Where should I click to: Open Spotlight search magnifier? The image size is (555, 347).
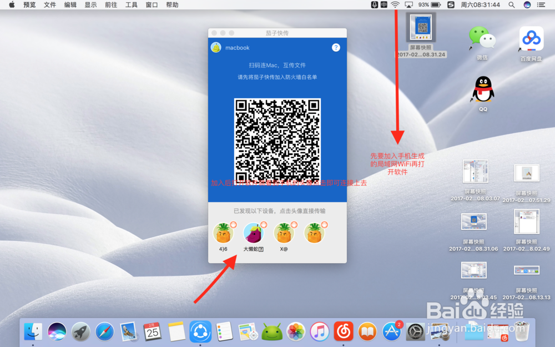click(512, 4)
